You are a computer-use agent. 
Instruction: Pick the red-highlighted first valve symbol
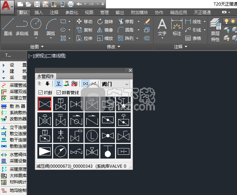45,104
